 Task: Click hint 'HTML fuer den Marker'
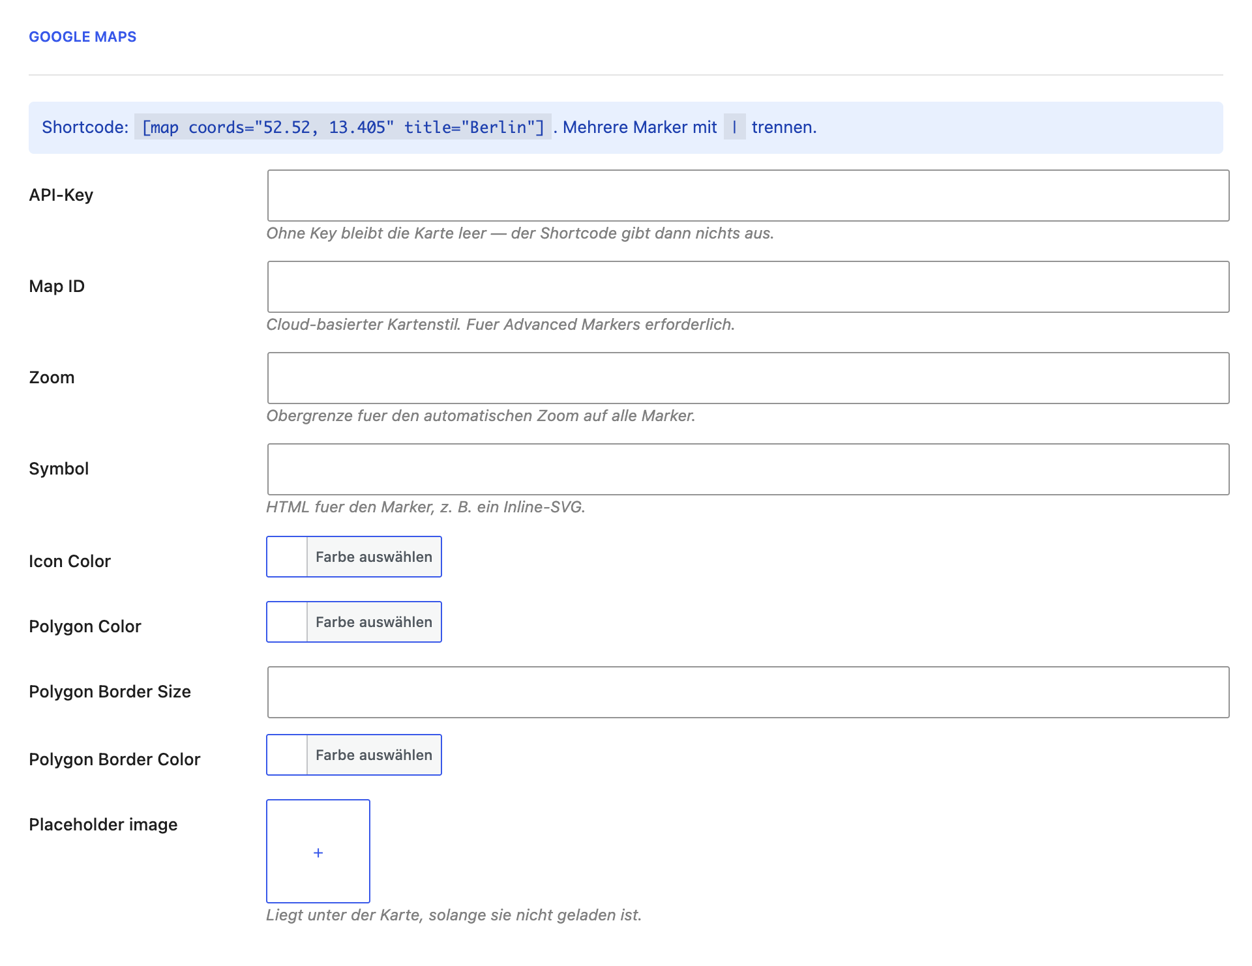tap(425, 507)
